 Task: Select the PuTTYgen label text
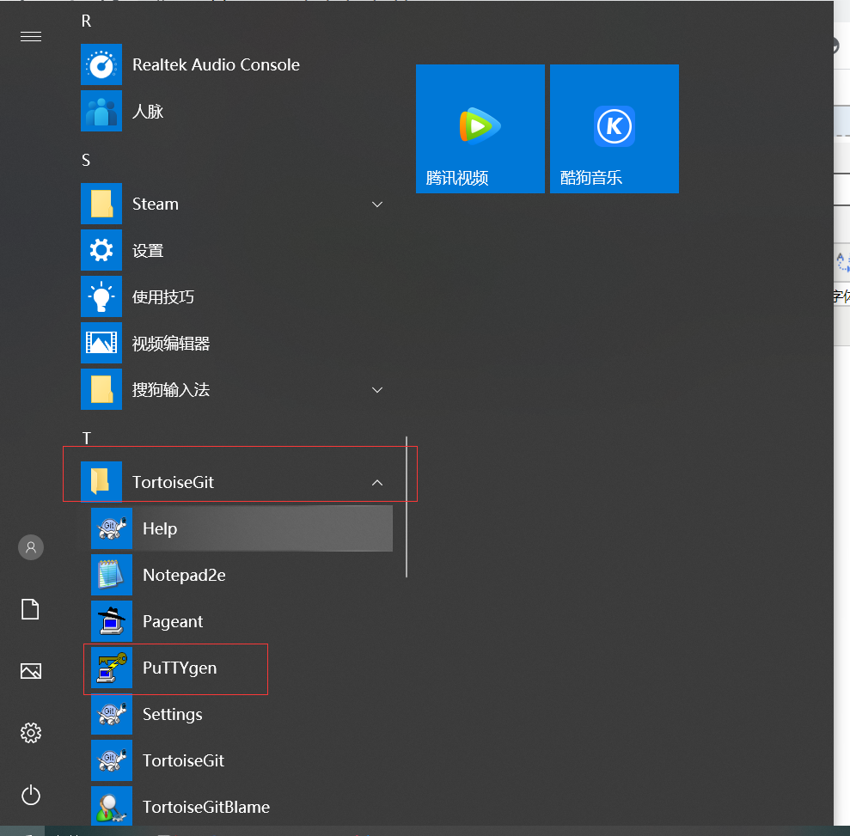[180, 668]
